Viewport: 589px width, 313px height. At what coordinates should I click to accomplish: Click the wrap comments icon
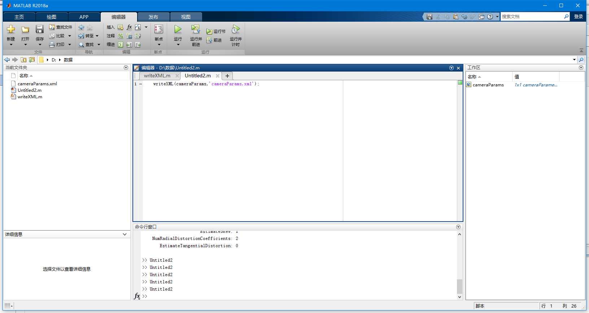(x=138, y=36)
